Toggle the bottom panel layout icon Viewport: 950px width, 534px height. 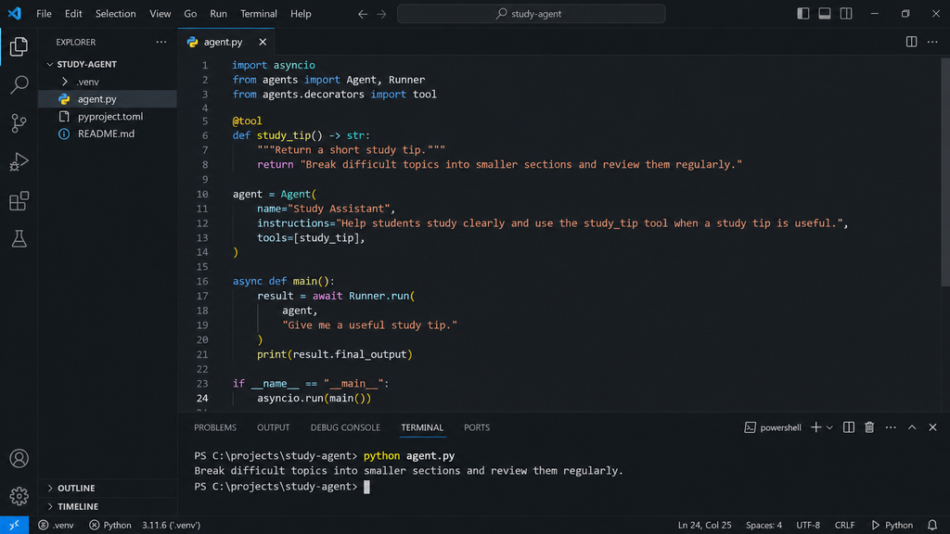825,13
